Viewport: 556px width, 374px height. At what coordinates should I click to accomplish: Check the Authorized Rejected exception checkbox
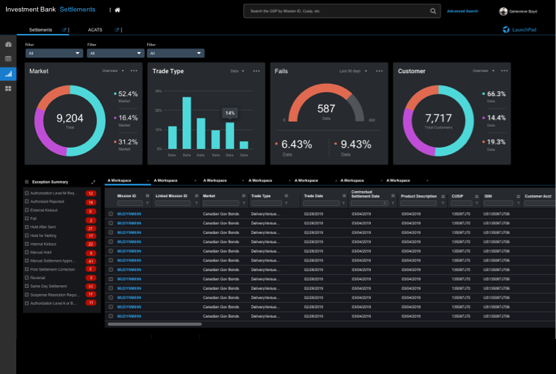[27, 202]
